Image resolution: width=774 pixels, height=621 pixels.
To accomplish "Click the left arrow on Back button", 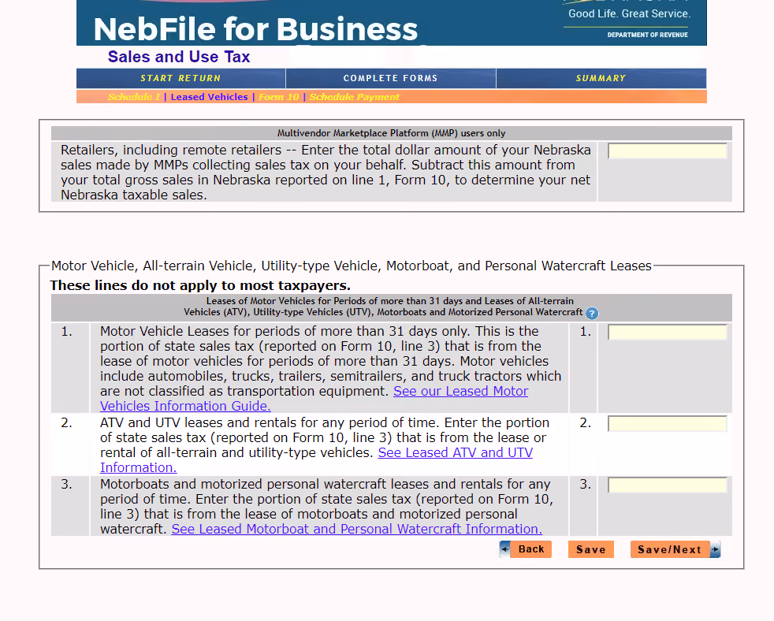I will pos(504,549).
